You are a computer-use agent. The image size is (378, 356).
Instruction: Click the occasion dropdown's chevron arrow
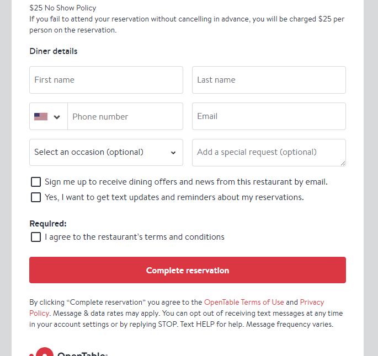[173, 153]
